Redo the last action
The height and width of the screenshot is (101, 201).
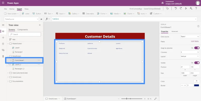[181, 9]
